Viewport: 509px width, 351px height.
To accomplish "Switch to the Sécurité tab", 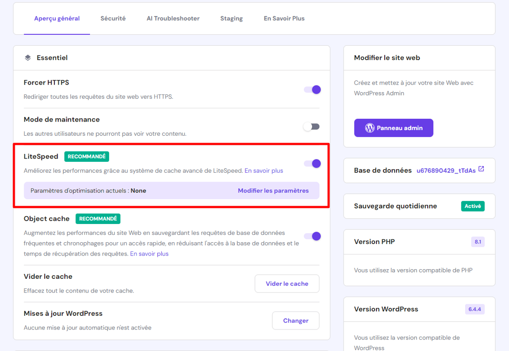I will [x=113, y=18].
